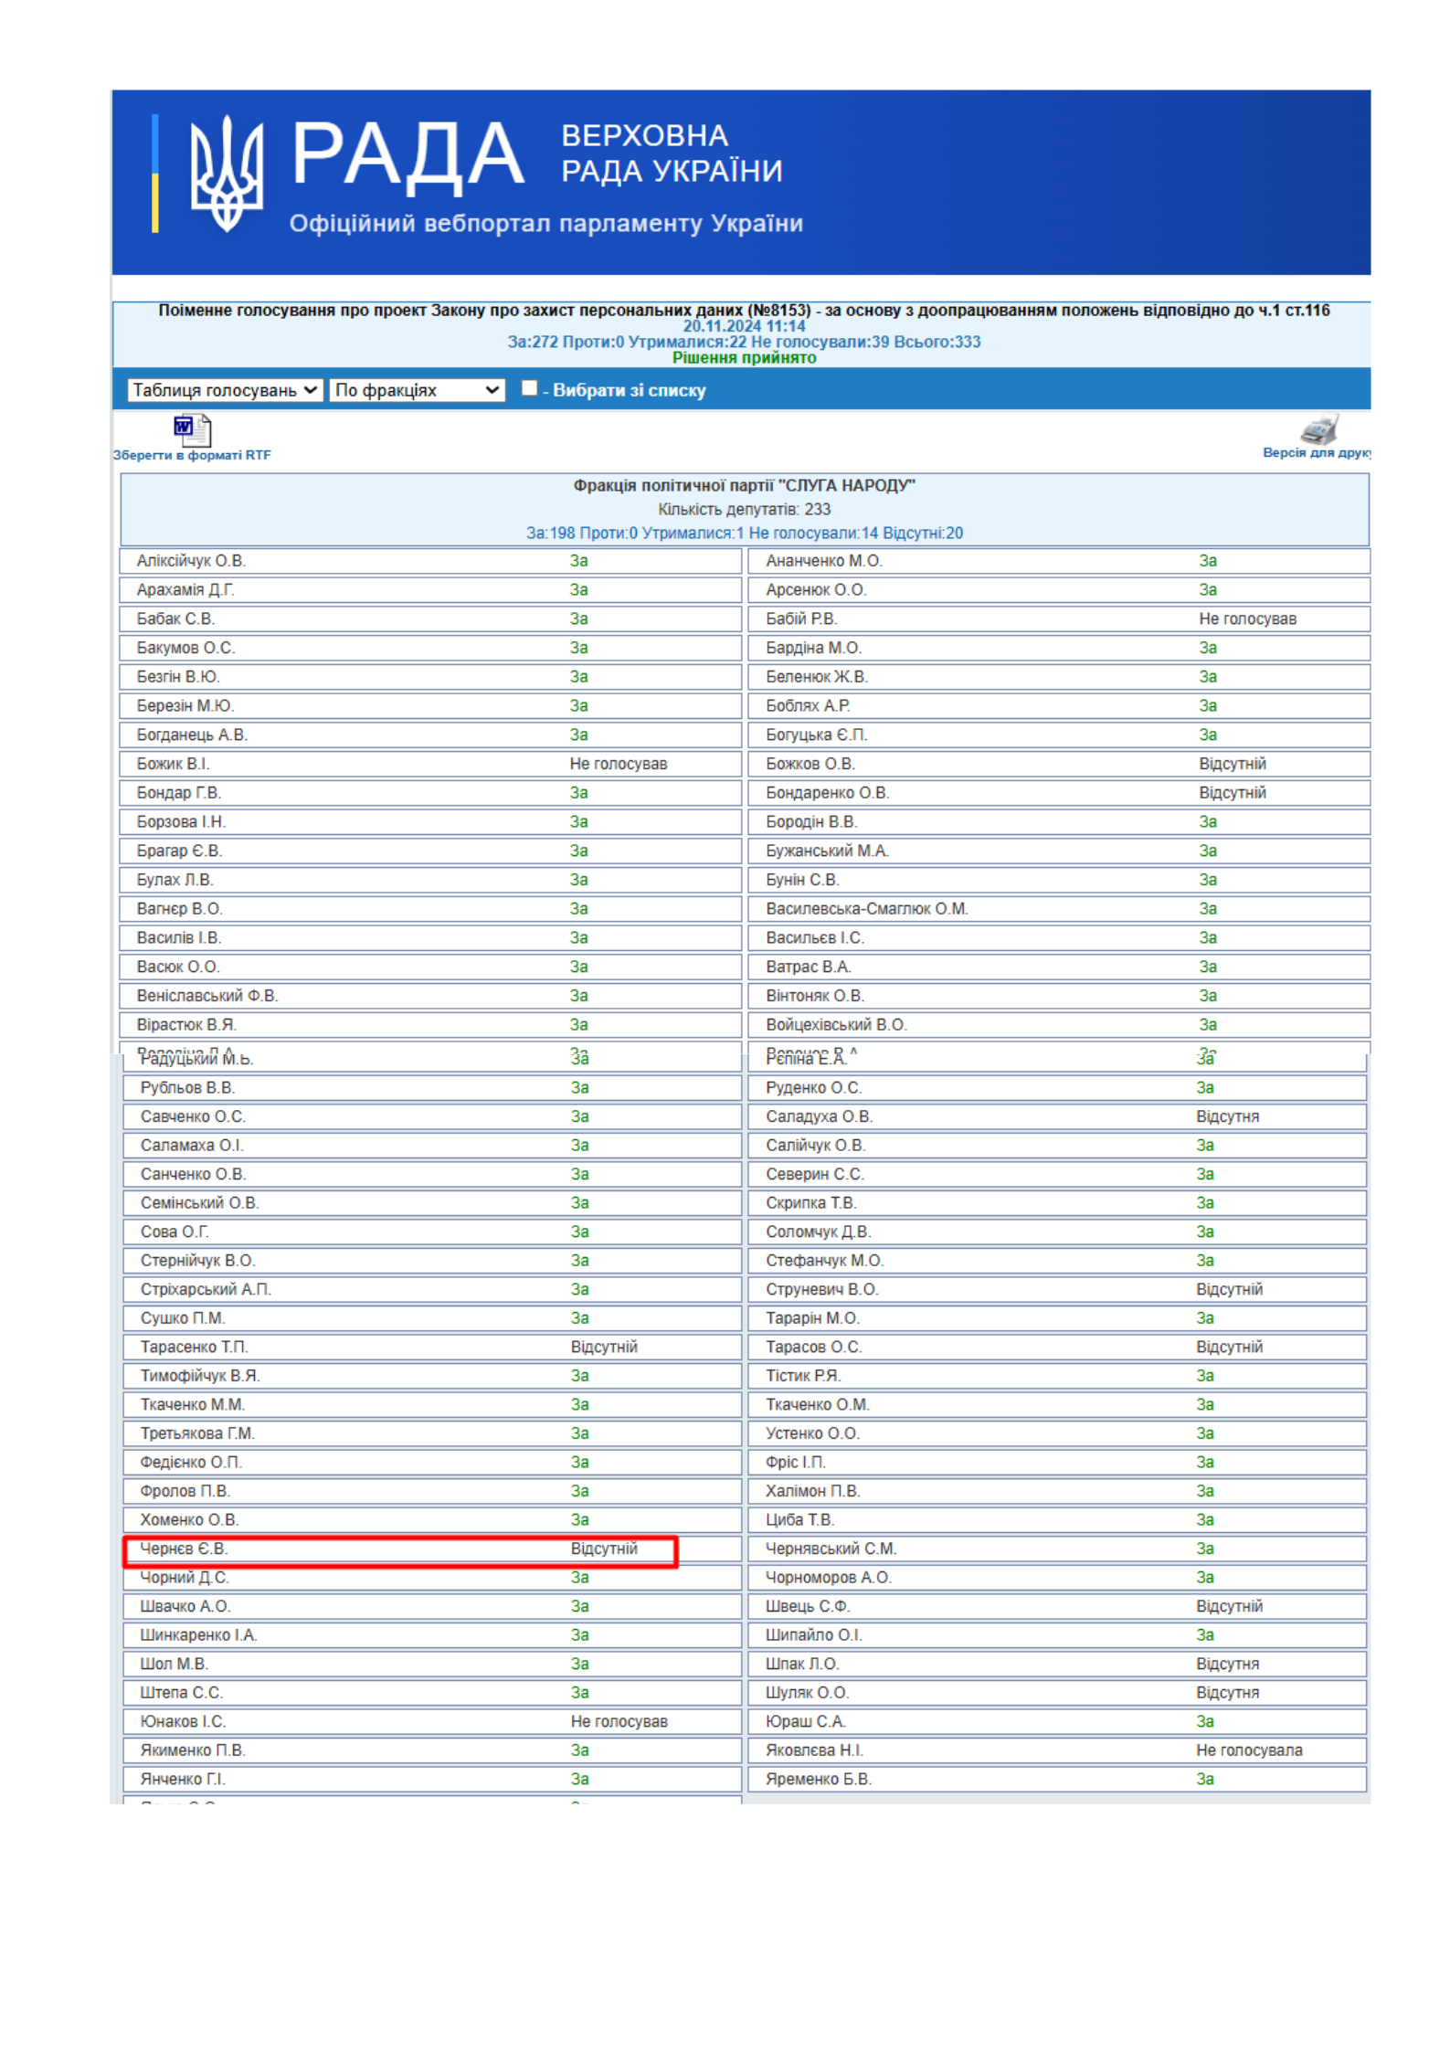Select deputy "Войцехівський В.О."
This screenshot has width=1450, height=2051.
836,1025
